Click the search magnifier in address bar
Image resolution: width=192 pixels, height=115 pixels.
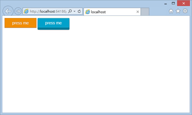coord(70,11)
